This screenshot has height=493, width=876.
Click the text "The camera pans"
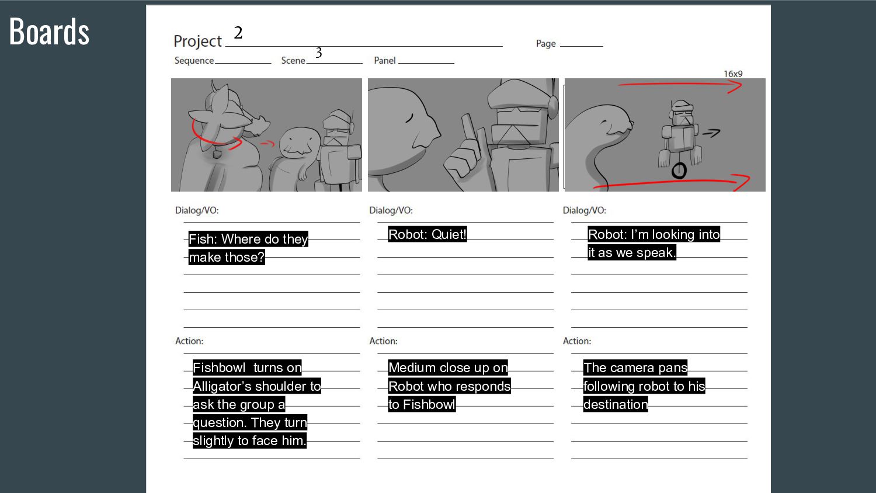click(x=635, y=367)
